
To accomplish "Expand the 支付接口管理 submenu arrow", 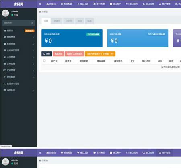I will [33, 51].
